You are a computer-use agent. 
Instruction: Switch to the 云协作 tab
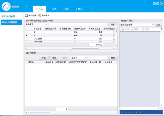pyautogui.click(x=53, y=9)
